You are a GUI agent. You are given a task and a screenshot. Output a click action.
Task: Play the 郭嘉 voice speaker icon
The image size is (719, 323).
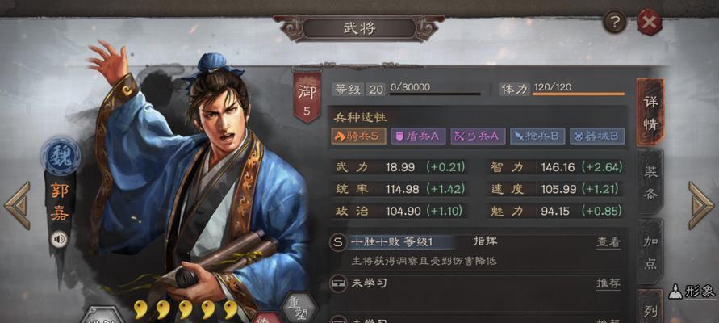tap(59, 239)
